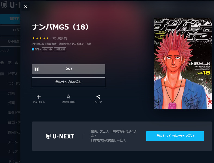Read the free sample 無料サンプルを読む
Image resolution: width=214 pixels, height=163 pixels.
click(x=69, y=82)
